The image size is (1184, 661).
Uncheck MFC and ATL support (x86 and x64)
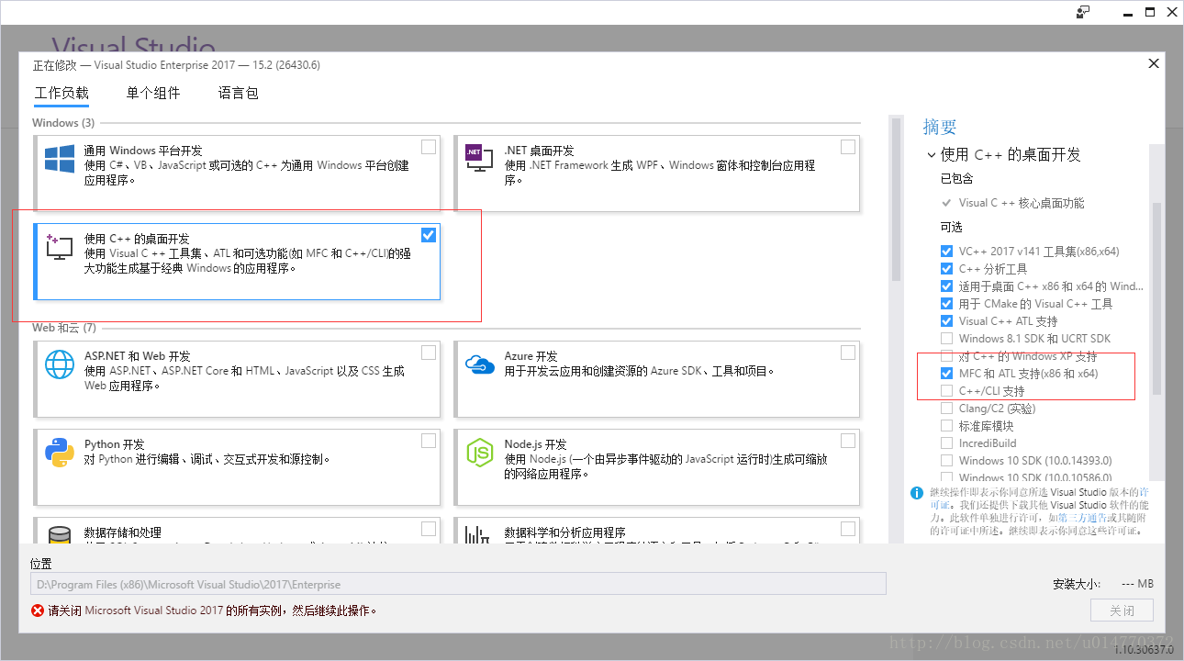946,374
